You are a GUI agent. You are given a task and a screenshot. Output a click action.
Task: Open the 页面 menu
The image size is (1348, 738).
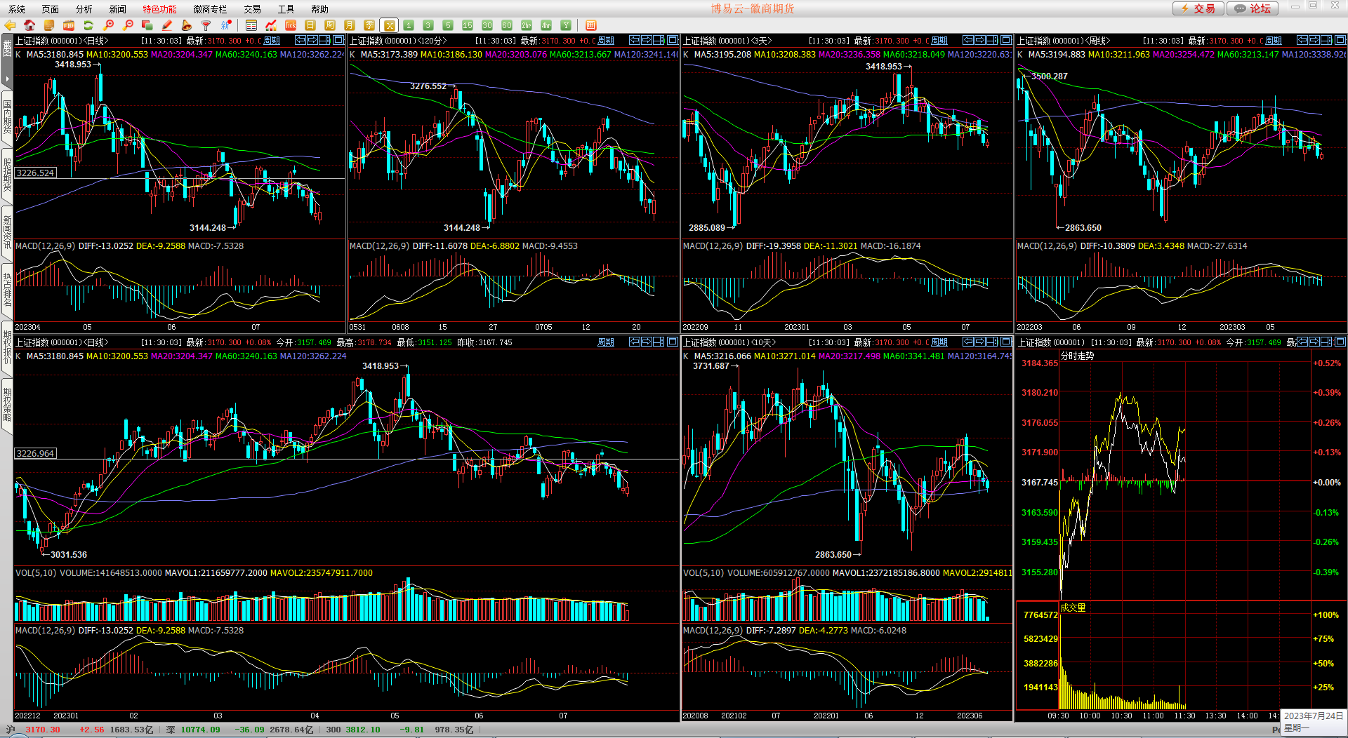51,9
